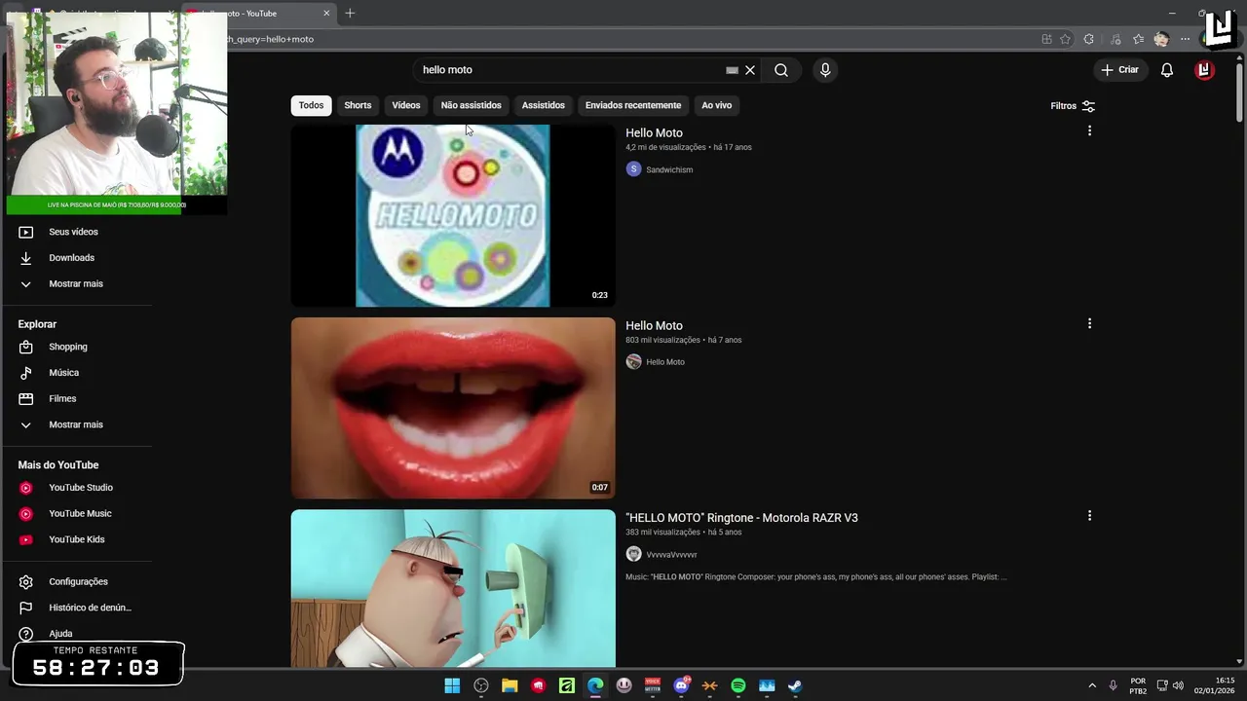Add this page to browser favorites star

(x=1065, y=40)
